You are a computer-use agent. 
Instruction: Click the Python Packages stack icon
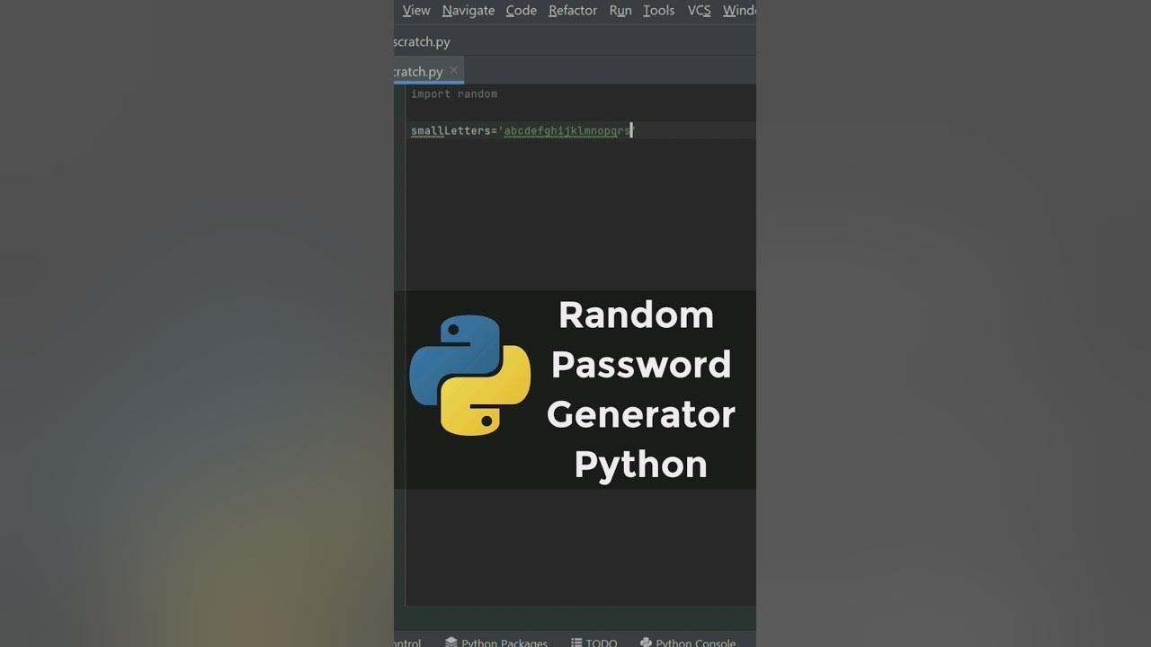pyautogui.click(x=451, y=642)
